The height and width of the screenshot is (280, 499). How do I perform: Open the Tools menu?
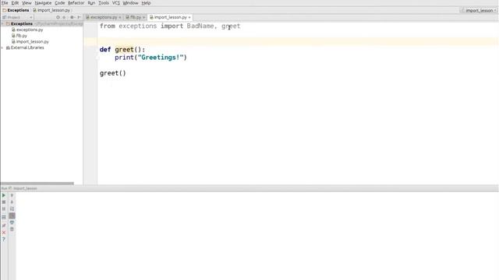104,3
